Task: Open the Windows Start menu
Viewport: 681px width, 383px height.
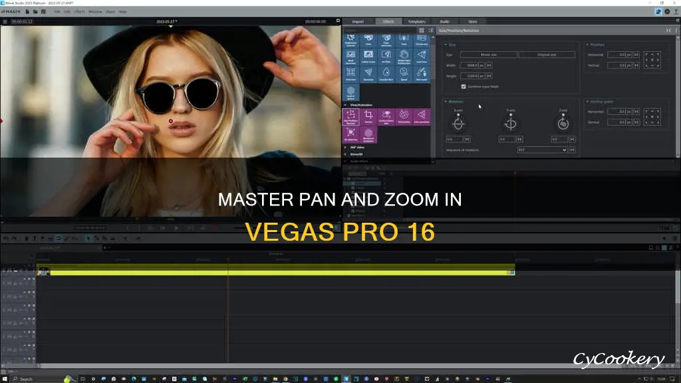Action: click(x=5, y=379)
